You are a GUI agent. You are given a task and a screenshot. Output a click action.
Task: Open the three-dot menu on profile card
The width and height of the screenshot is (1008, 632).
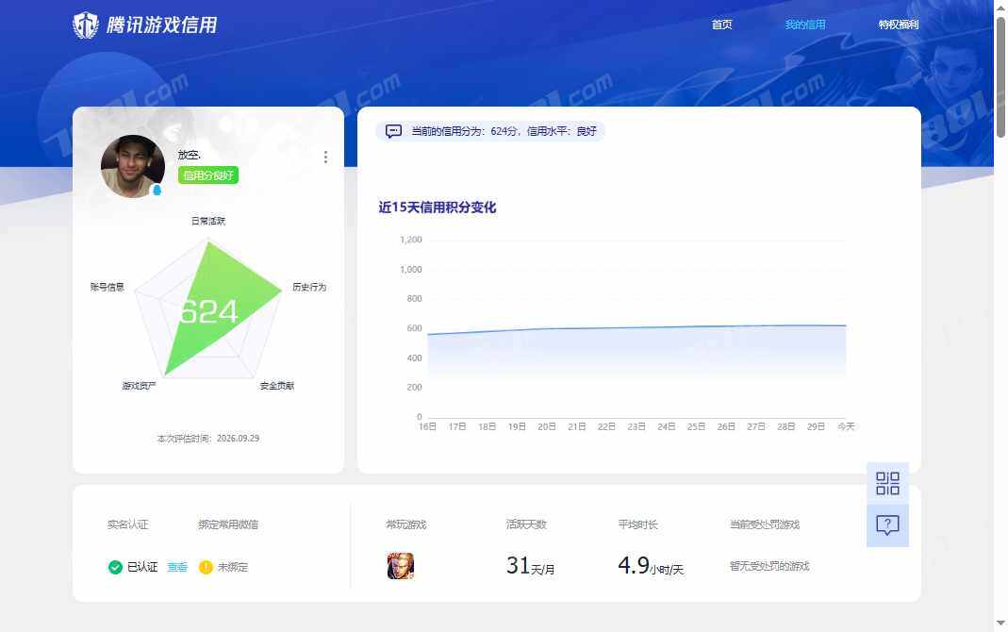tap(325, 157)
